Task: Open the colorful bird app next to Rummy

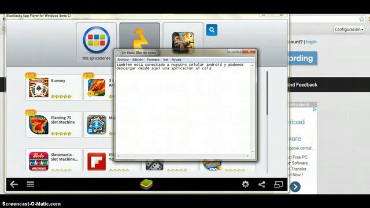Action: [x=97, y=88]
